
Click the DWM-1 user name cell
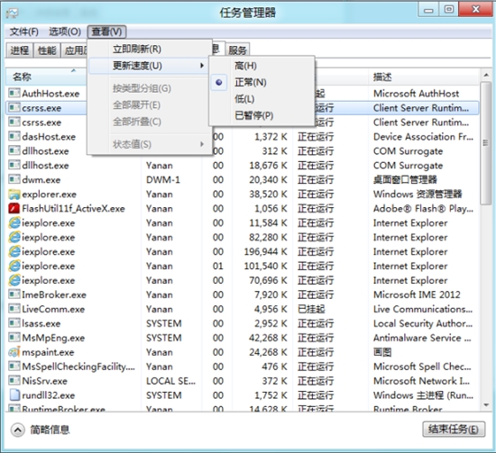pos(162,180)
